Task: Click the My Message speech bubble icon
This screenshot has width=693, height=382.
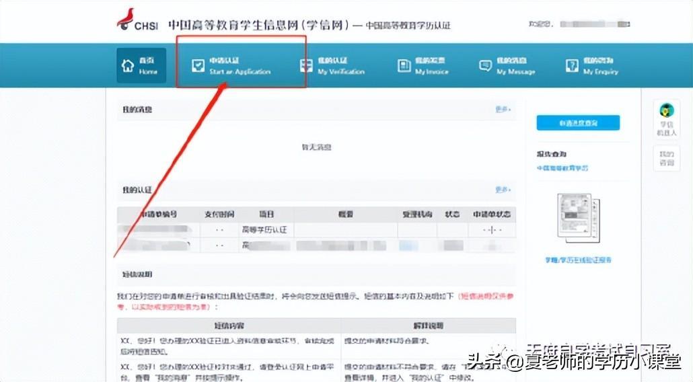Action: click(485, 66)
